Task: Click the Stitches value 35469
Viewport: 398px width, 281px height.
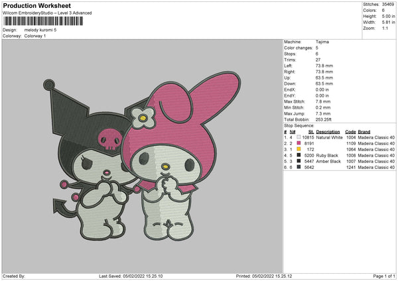Action: tap(388, 5)
